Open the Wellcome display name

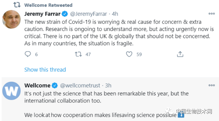coord(37,86)
